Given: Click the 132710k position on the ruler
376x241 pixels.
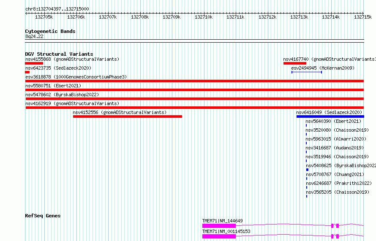Looking at the screenshot, I should (x=204, y=17).
